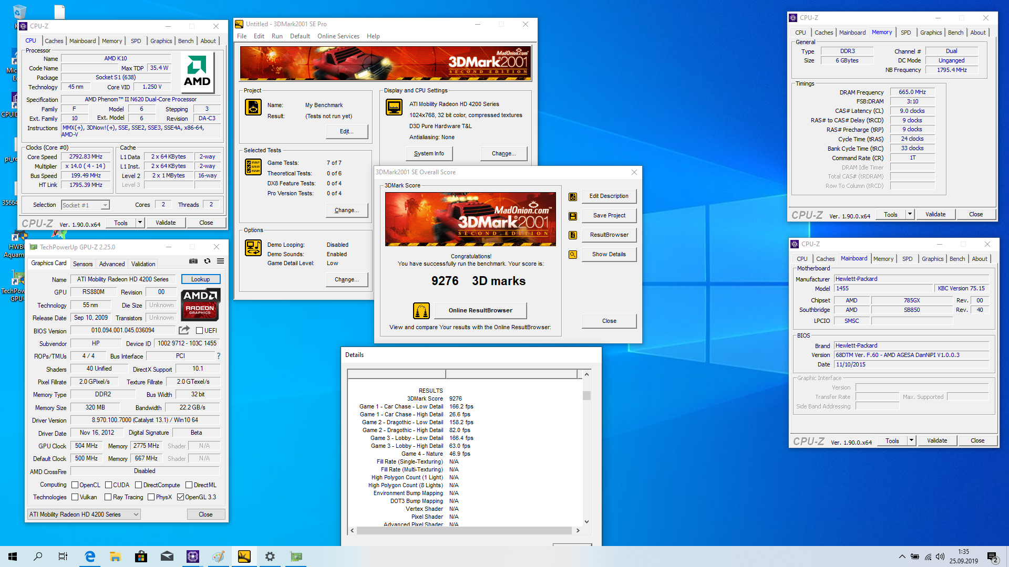The height and width of the screenshot is (567, 1009).
Task: Open Windows Start menu
Action: coord(13,556)
